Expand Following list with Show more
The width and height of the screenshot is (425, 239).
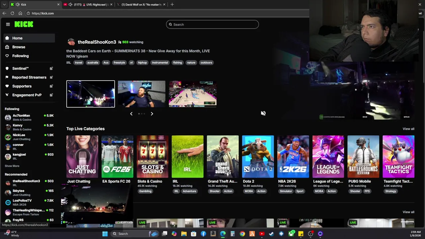pos(12,166)
